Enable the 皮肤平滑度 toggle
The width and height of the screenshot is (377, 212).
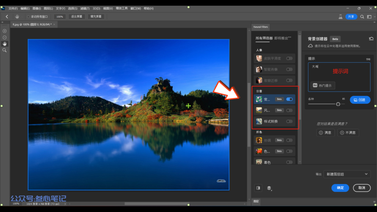(289, 58)
